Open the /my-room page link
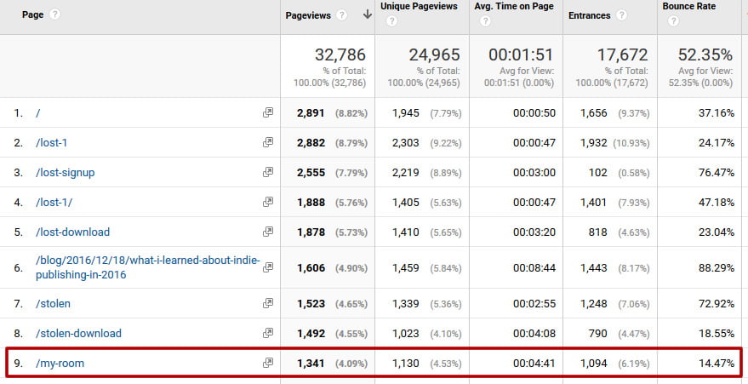Image resolution: width=748 pixels, height=384 pixels. pyautogui.click(x=59, y=364)
